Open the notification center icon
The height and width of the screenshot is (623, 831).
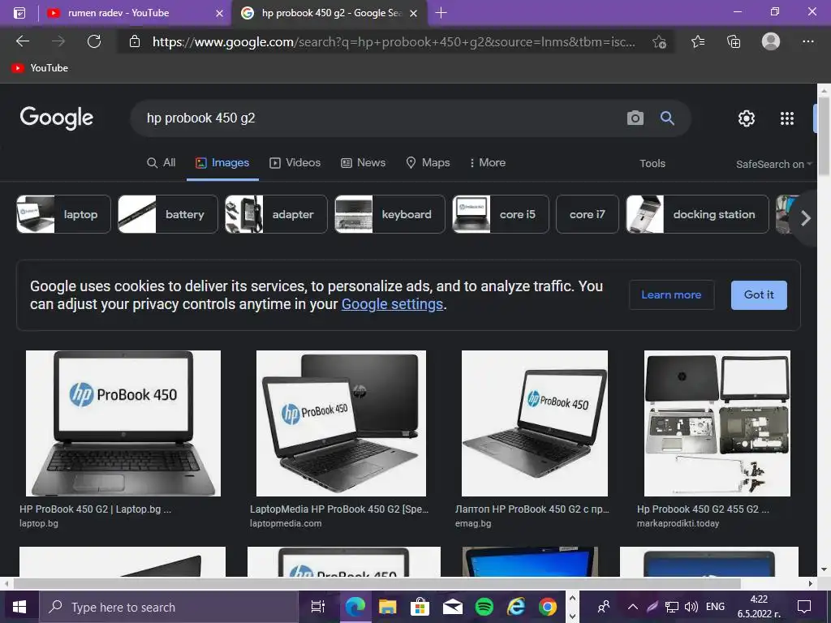pyautogui.click(x=804, y=607)
